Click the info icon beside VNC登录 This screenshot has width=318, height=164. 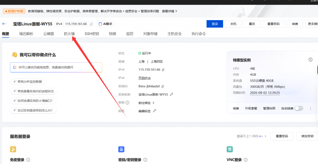(x=246, y=160)
